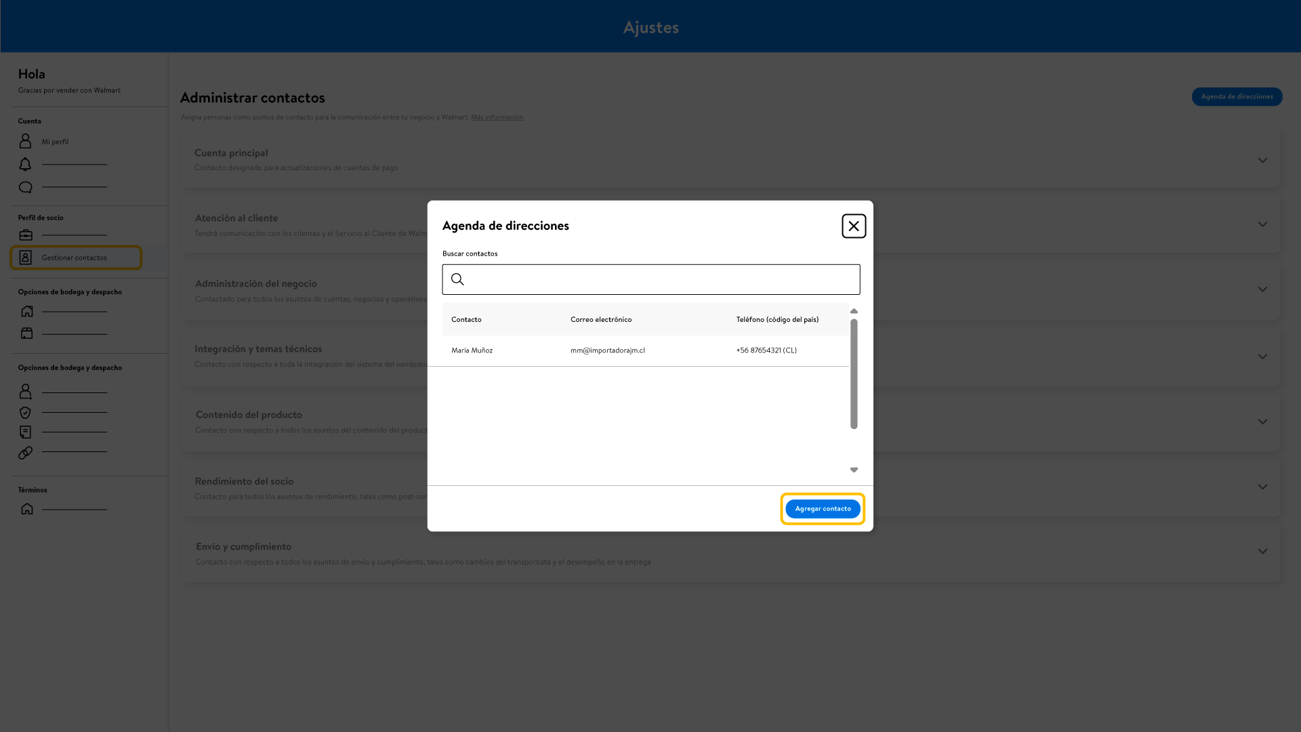Expand the Envío y cumplimiento chevron
Screen dimensions: 1301x732
coord(1262,552)
